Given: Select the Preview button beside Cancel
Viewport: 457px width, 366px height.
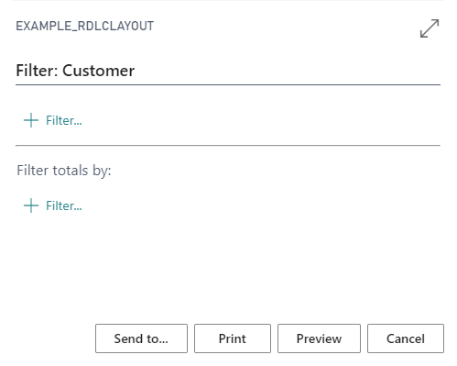Looking at the screenshot, I should (319, 338).
